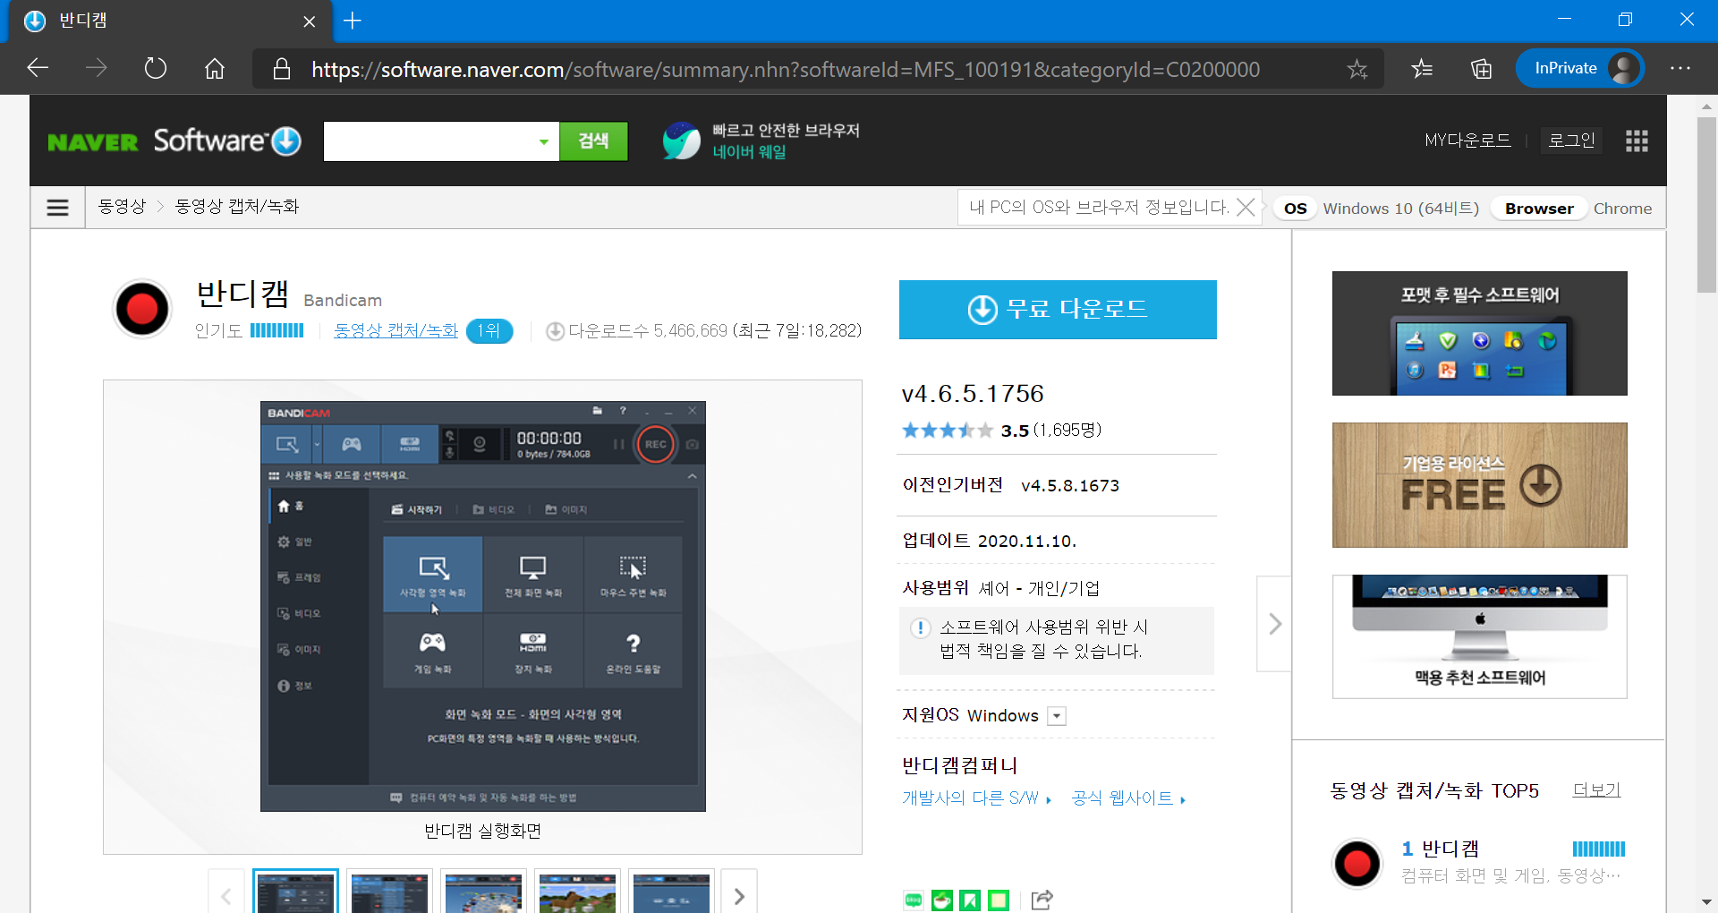
Task: Close the 반디캠 browser tab
Action: coord(309,21)
